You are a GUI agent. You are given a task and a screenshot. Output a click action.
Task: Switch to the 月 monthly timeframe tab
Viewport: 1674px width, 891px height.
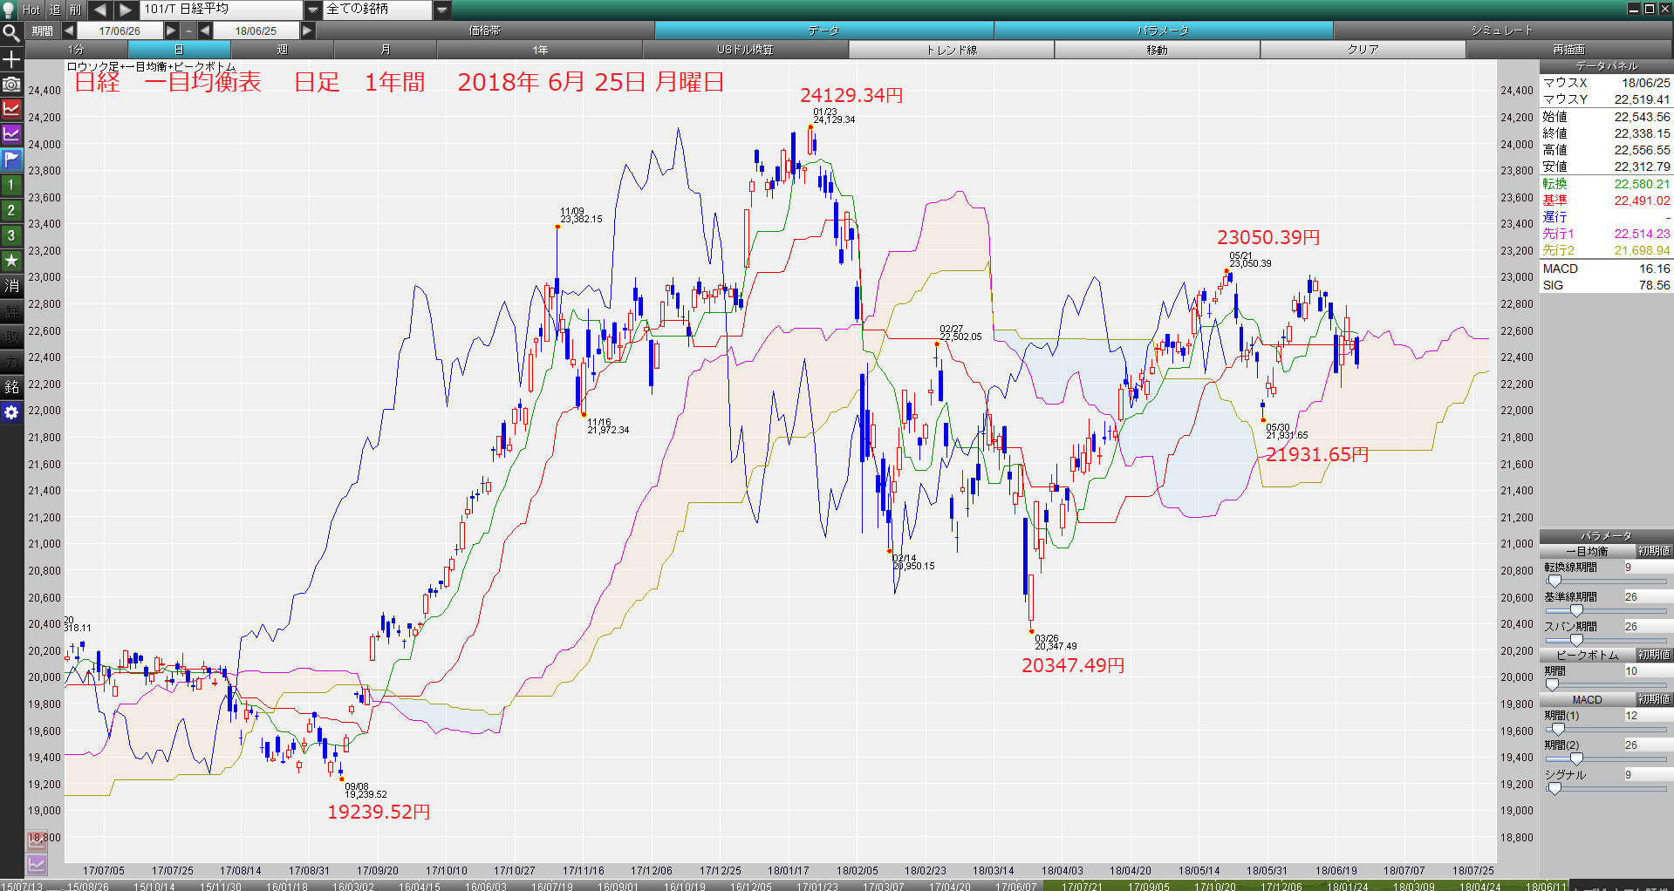tap(385, 50)
